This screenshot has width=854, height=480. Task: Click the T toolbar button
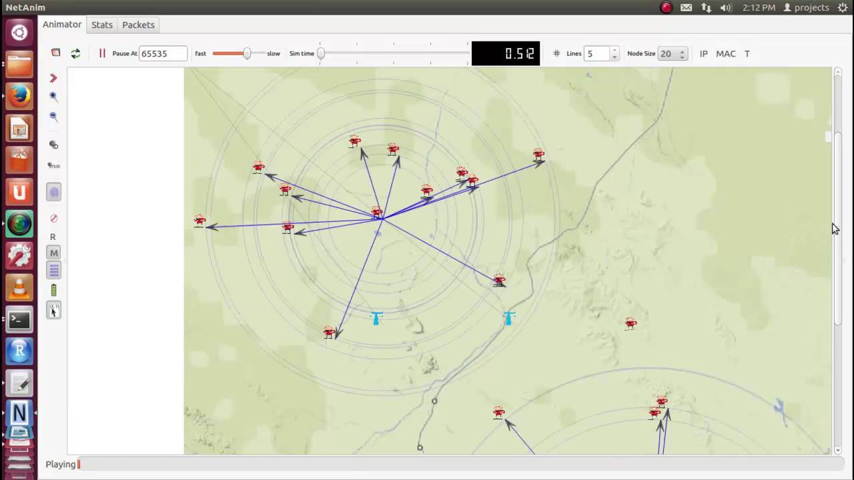point(747,53)
